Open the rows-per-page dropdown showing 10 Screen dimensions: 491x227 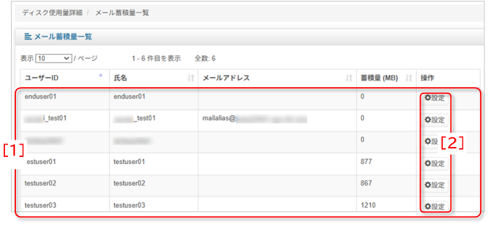[x=54, y=59]
